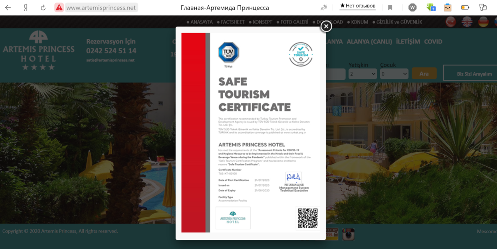The height and width of the screenshot is (249, 497).
Task: Click the Safe Tourism round seal on certificate
Action: 301,54
